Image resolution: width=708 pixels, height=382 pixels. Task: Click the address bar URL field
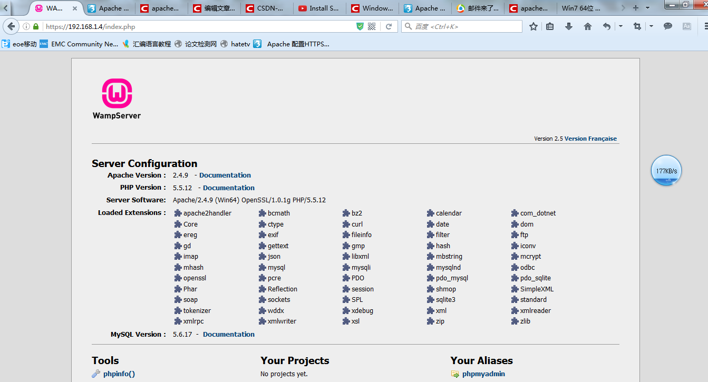[x=198, y=26]
